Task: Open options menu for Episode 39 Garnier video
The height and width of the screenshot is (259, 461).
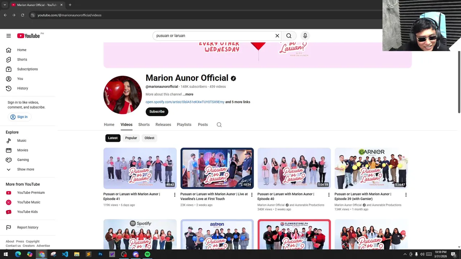Action: click(406, 195)
